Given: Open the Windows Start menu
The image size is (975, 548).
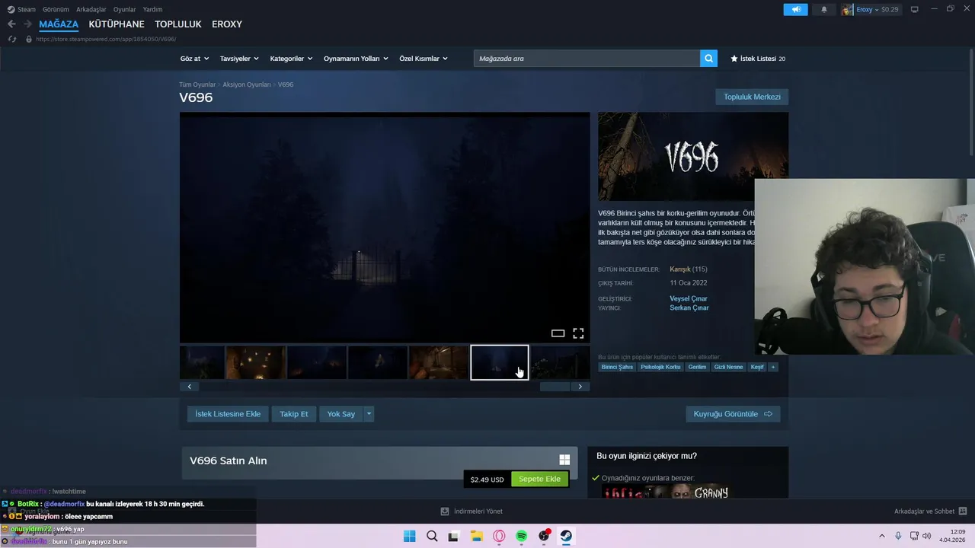Looking at the screenshot, I should [409, 536].
